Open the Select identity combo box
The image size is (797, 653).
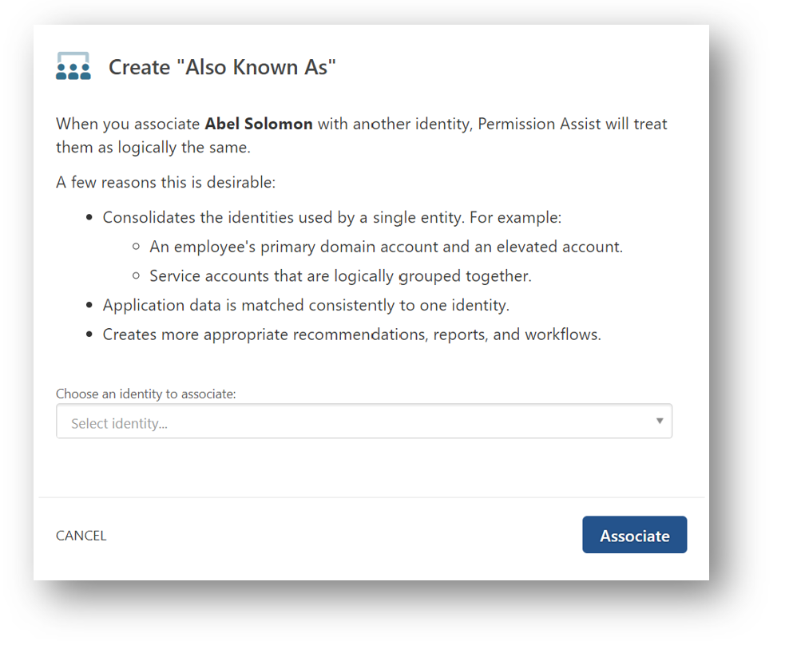(x=363, y=421)
